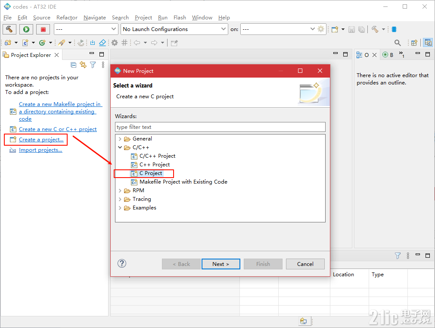Click the blue eraser toolbar icon
Screen dimensions: 435x328
(103, 43)
